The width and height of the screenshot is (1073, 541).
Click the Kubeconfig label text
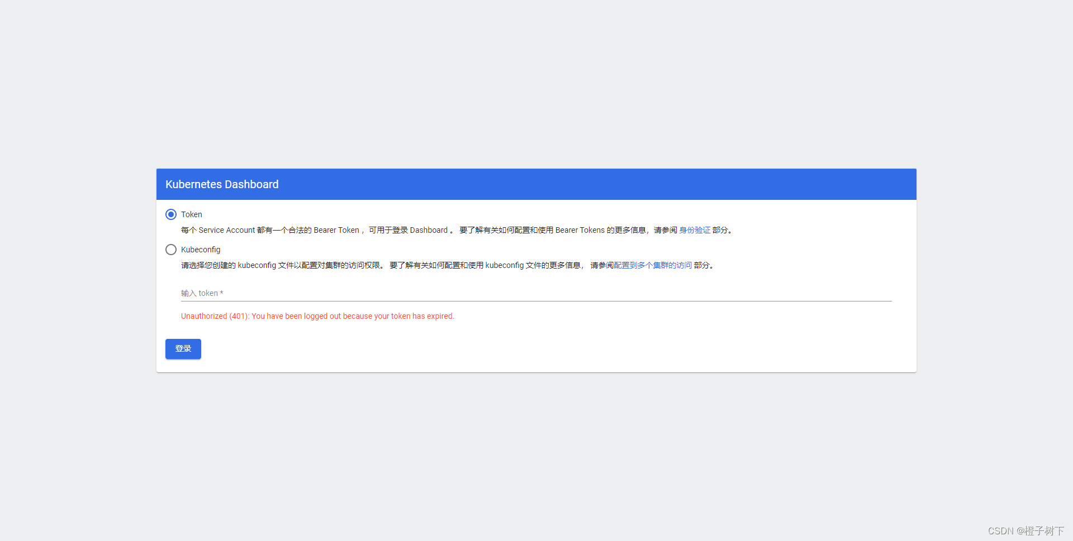tap(201, 250)
